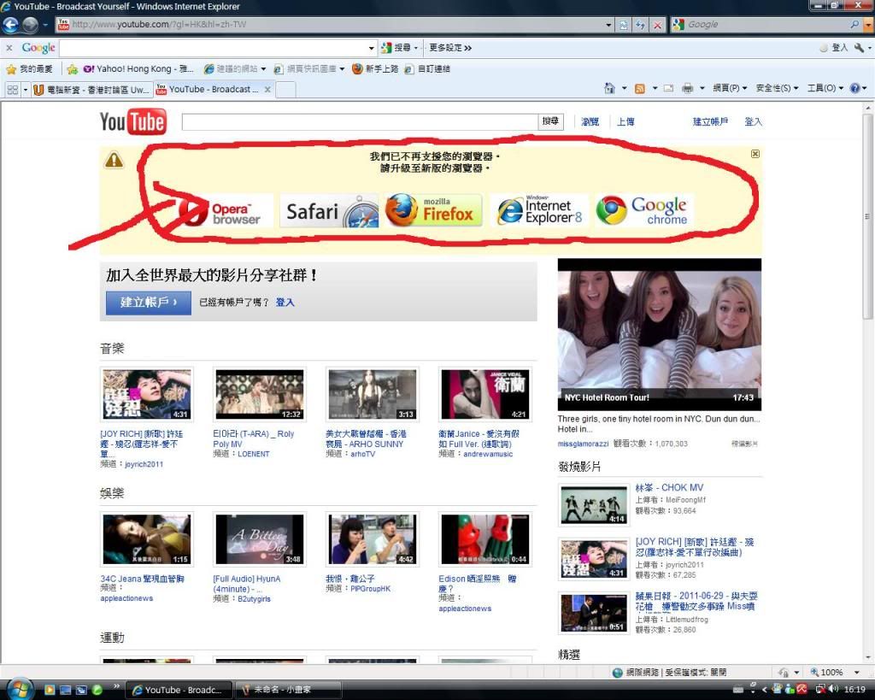Close the unsupported browser warning banner
The width and height of the screenshot is (875, 700).
point(755,154)
